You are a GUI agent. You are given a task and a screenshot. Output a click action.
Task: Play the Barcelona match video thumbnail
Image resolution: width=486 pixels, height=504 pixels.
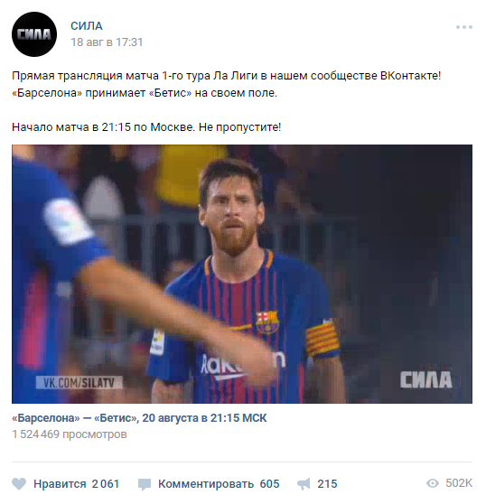242,274
